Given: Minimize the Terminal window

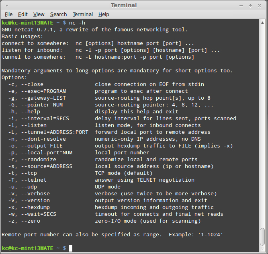Looking at the screenshot, I should [241, 6].
